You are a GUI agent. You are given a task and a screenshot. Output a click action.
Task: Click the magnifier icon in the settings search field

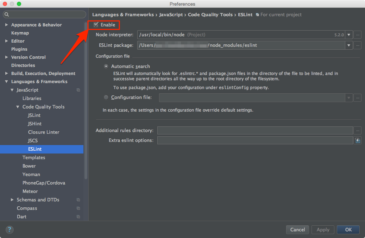7,14
